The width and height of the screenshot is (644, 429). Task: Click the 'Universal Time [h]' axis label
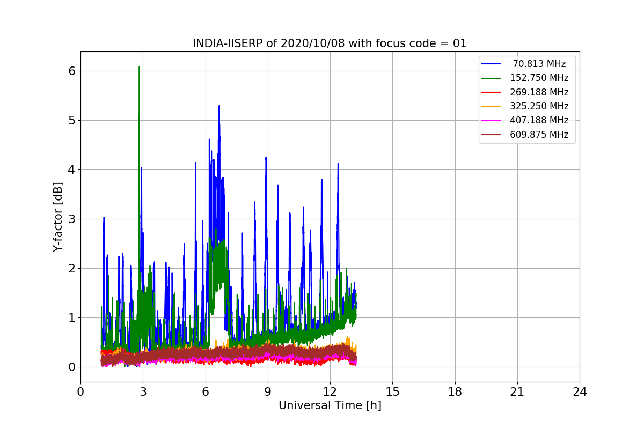tap(330, 406)
